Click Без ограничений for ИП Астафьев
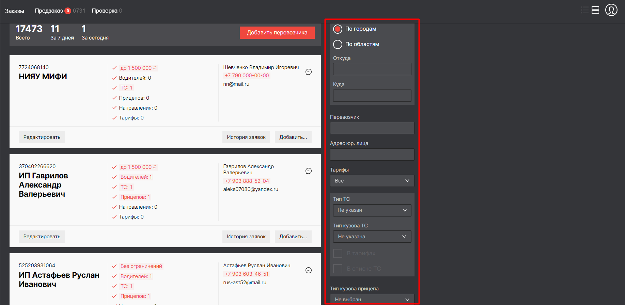625x305 pixels. pyautogui.click(x=141, y=266)
